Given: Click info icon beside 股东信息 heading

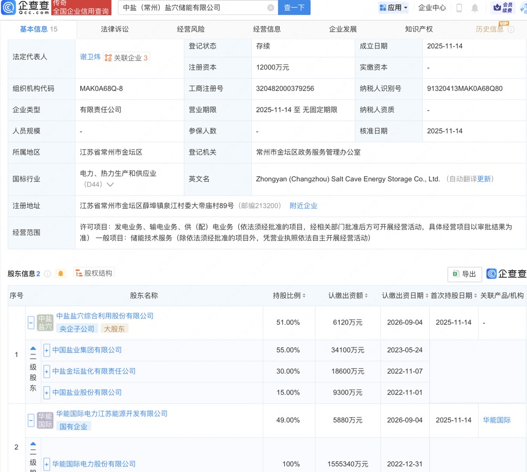Looking at the screenshot, I should pyautogui.click(x=47, y=274).
